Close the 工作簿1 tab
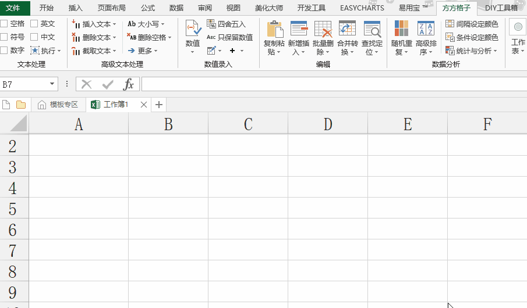Screen dimensions: 527x308 click(143, 105)
